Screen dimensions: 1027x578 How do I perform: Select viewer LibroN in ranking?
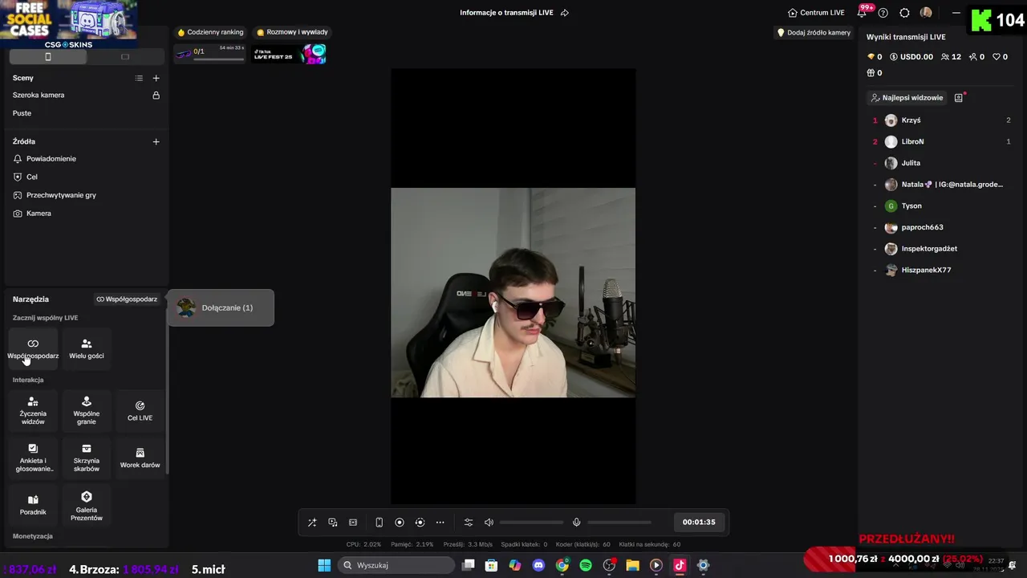pyautogui.click(x=941, y=141)
